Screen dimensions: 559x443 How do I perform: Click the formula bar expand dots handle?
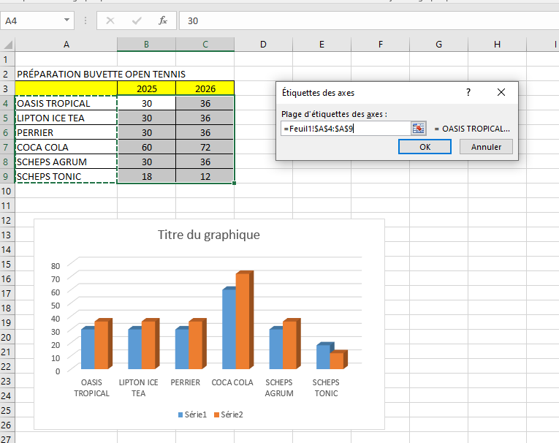[x=85, y=20]
